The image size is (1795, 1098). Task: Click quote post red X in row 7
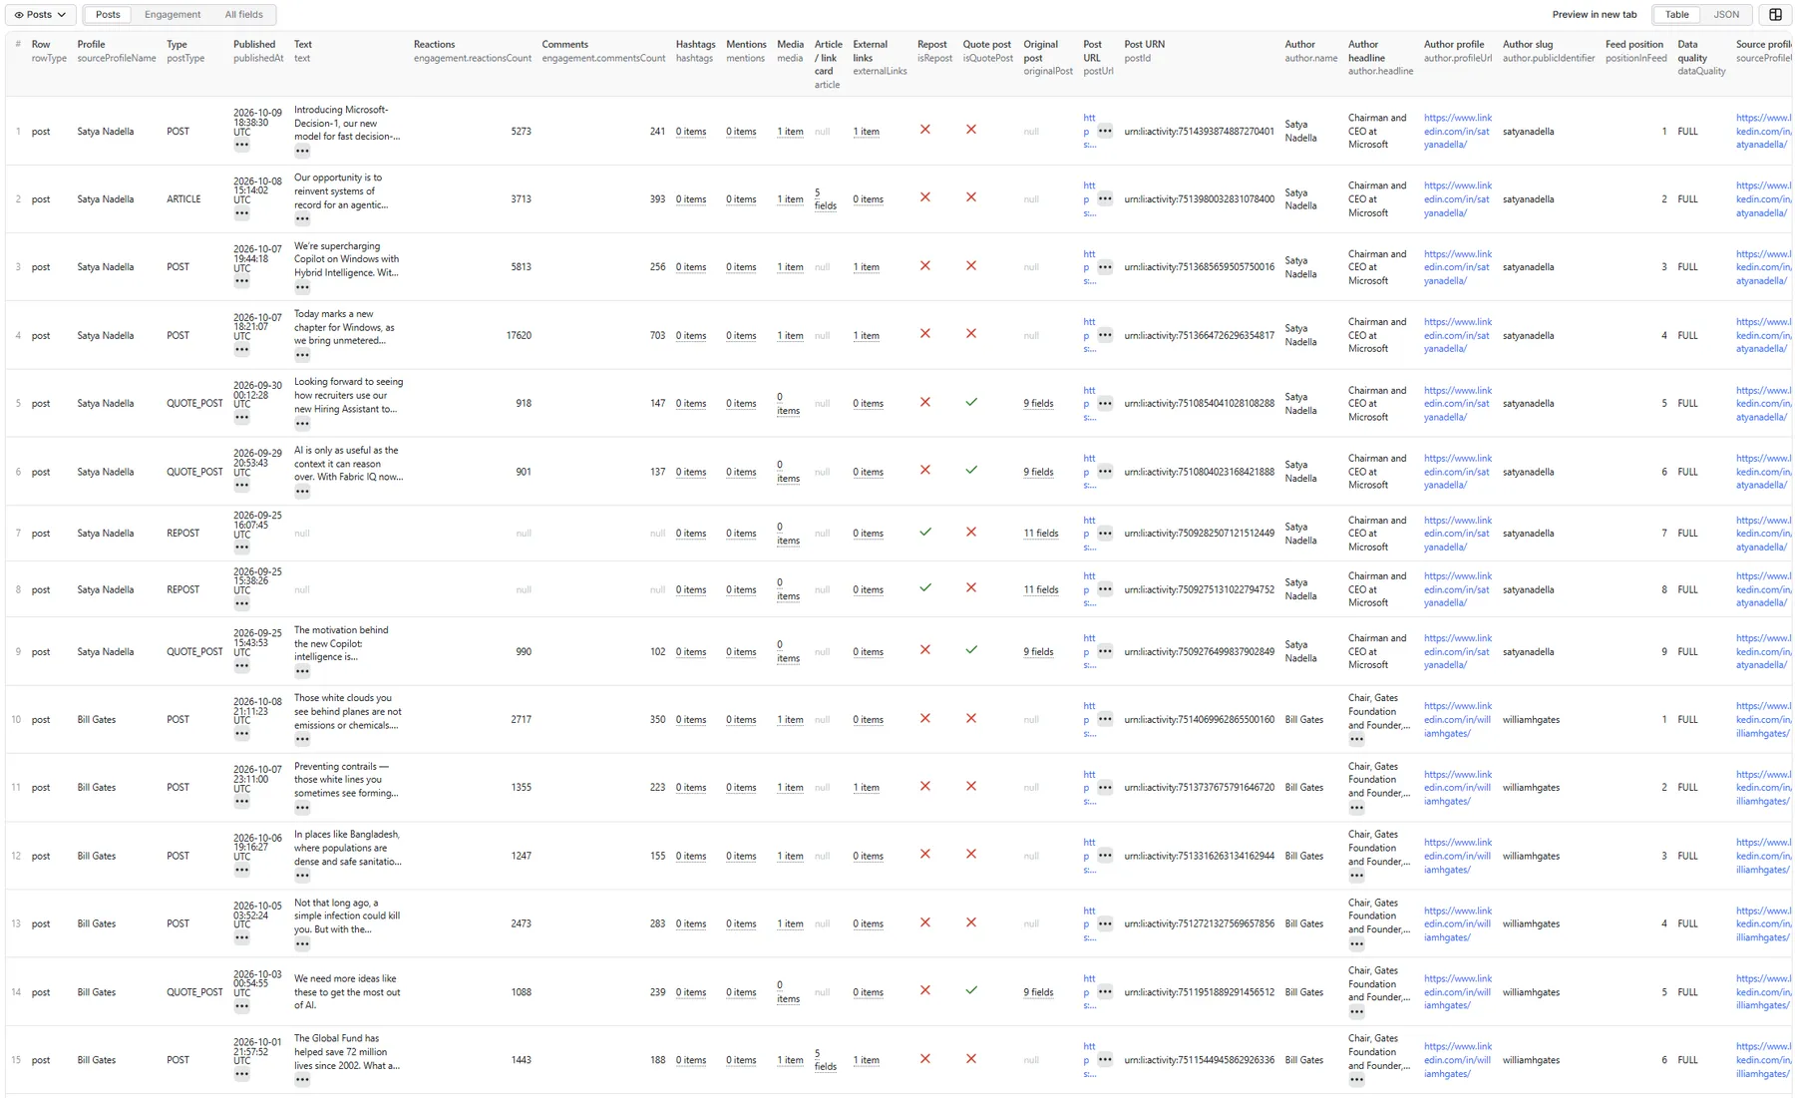click(971, 533)
